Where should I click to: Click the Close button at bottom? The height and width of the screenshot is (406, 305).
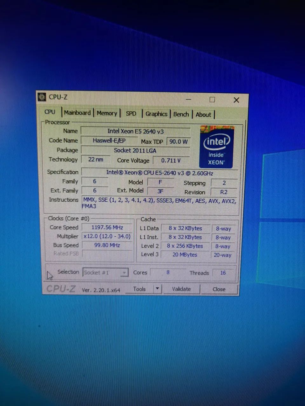click(x=219, y=289)
